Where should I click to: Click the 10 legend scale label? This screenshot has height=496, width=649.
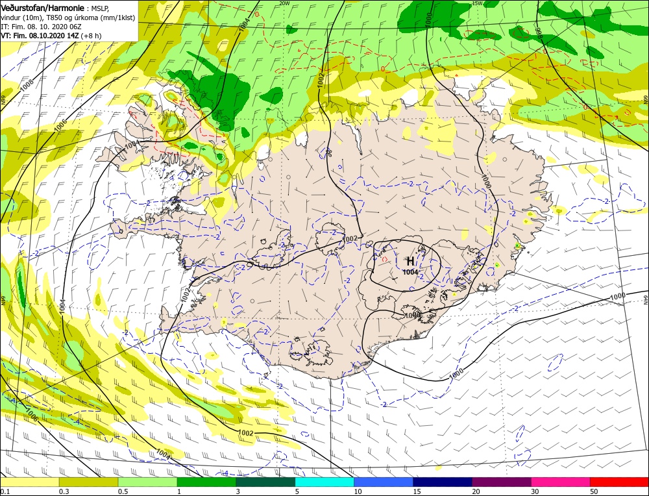[358, 491]
